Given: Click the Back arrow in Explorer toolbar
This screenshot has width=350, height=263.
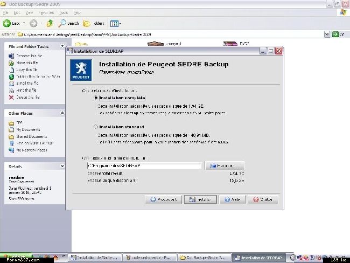Looking at the screenshot, I should pyautogui.click(x=7, y=23).
